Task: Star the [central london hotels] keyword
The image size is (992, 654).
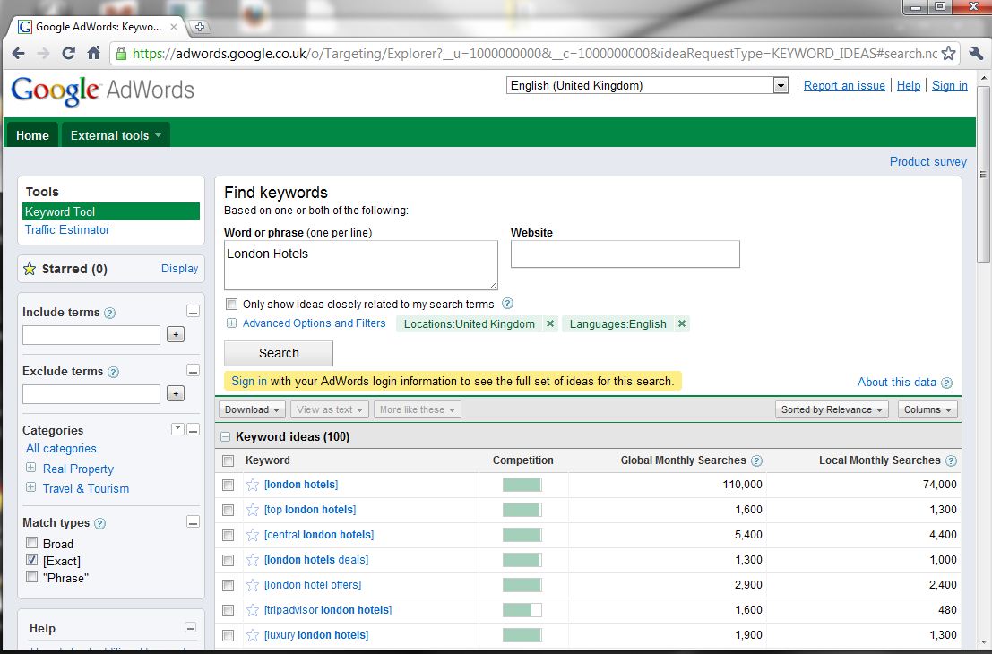Action: 253,535
